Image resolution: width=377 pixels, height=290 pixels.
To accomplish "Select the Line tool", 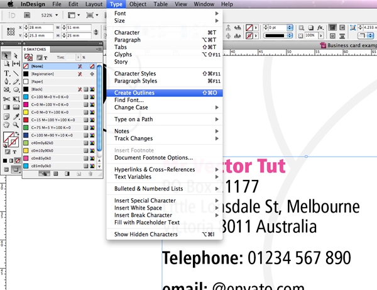I will tap(16, 73).
